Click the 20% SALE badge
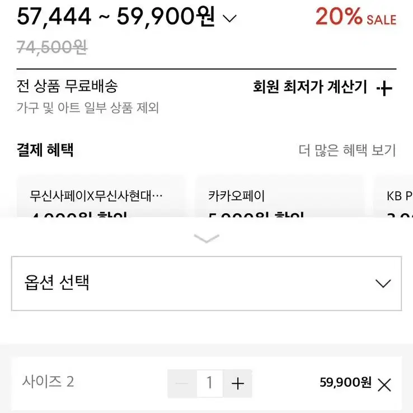The image size is (413, 413). pos(356,17)
